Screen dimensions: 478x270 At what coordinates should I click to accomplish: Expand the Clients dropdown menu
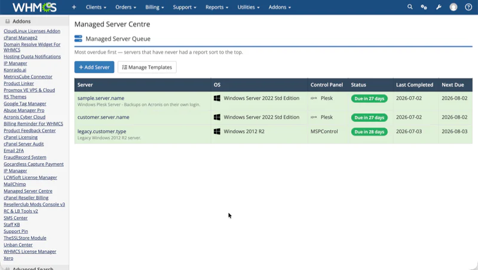96,7
